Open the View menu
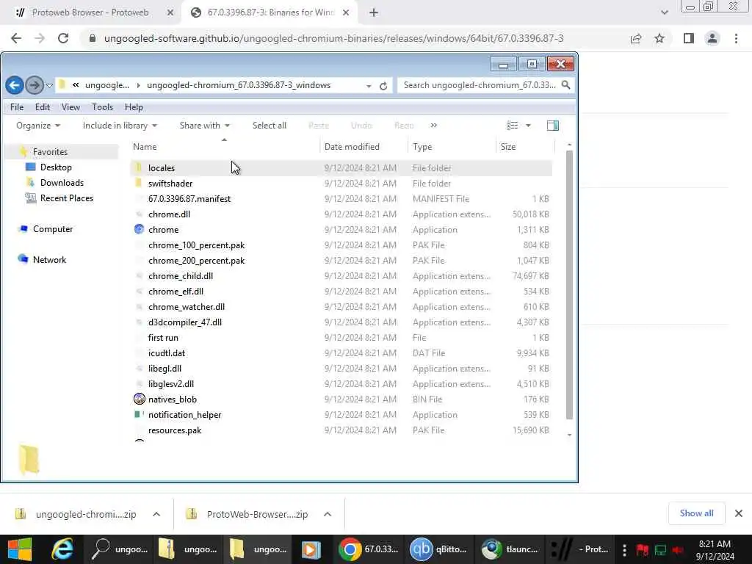The width and height of the screenshot is (752, 564). (x=70, y=107)
